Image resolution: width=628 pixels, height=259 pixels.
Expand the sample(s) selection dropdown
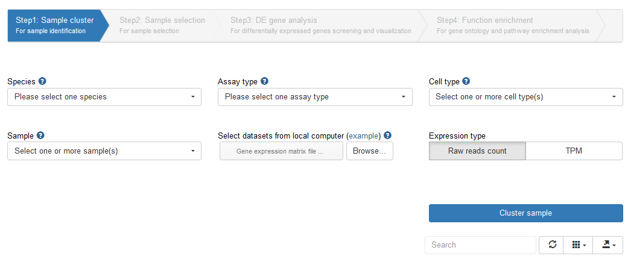pos(104,151)
